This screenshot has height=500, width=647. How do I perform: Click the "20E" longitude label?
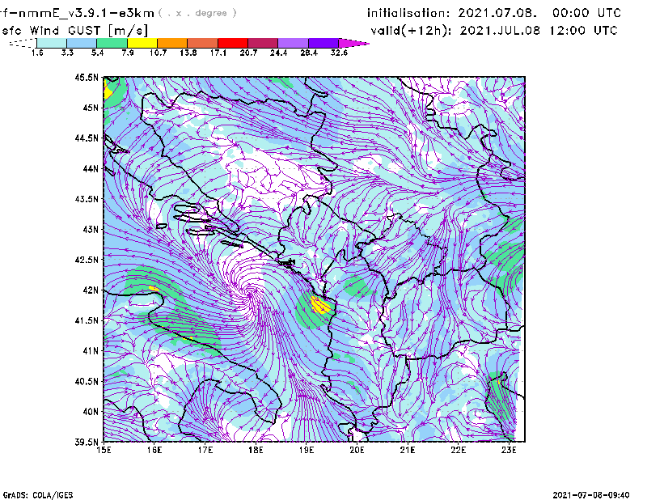point(357,450)
